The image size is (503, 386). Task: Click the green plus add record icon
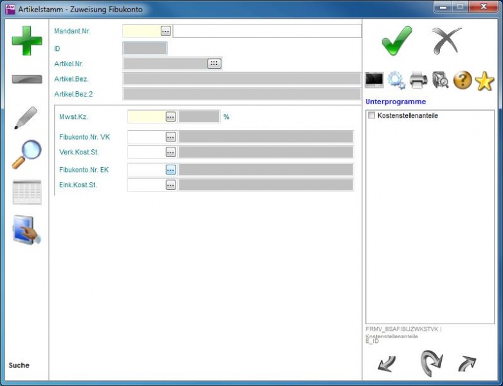point(26,41)
